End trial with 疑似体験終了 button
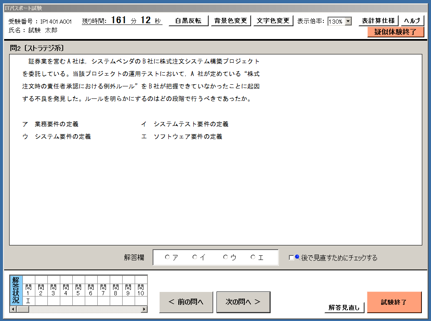The image size is (431, 321). [395, 32]
